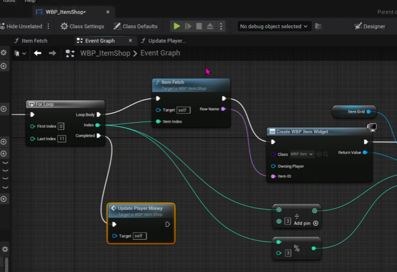Click the green Play button in toolbar
Viewport: 397px width, 272px height.
[x=177, y=26]
